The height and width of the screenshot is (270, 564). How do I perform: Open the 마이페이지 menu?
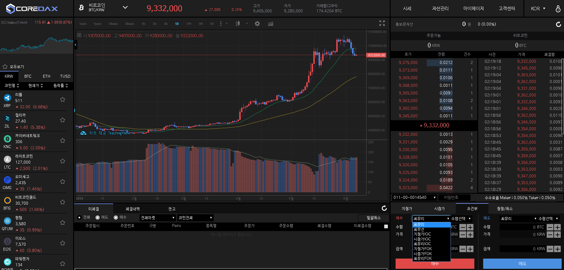click(x=473, y=9)
